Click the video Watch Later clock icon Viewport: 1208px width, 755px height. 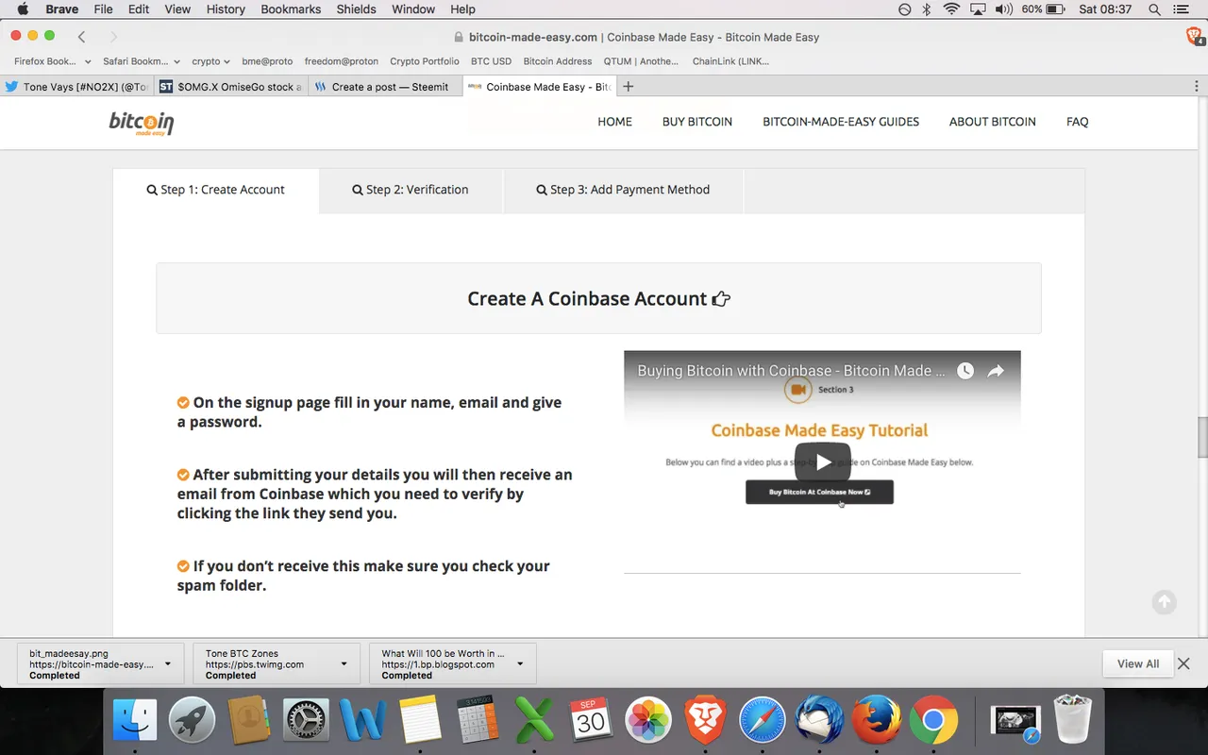[x=965, y=371]
